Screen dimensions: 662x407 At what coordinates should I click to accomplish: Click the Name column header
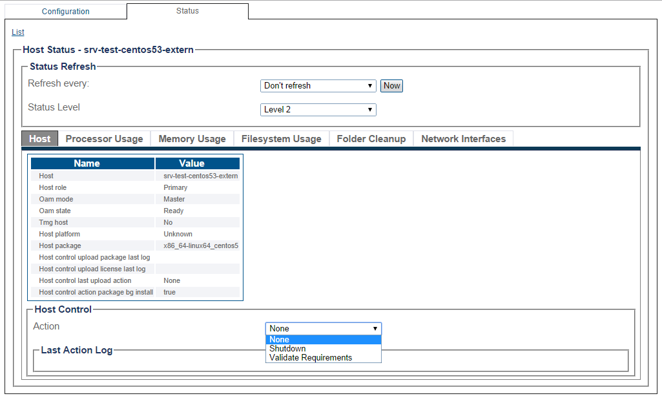coord(87,163)
